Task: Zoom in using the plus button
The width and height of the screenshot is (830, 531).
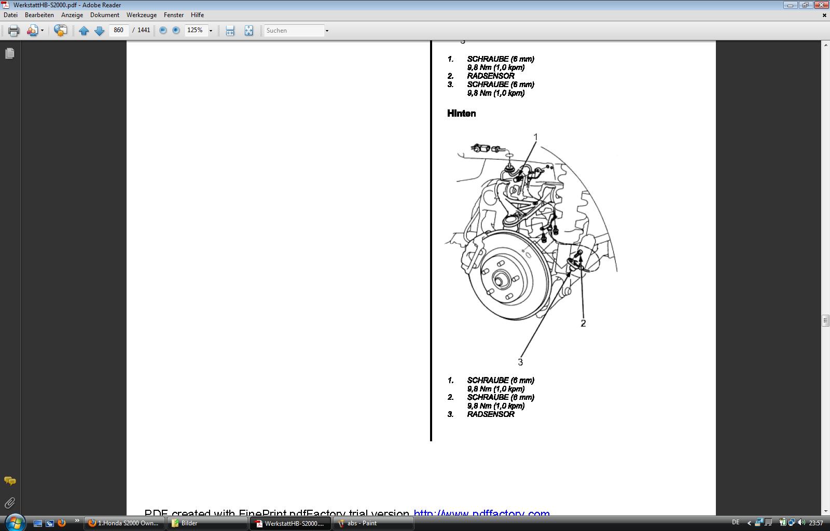Action: point(176,31)
